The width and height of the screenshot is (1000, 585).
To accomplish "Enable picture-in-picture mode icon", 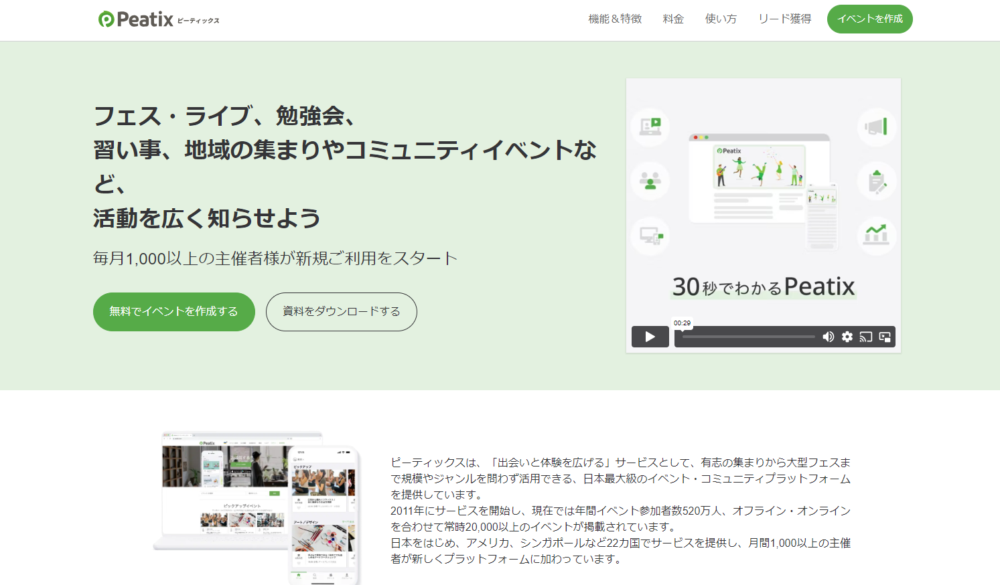I will pyautogui.click(x=885, y=337).
